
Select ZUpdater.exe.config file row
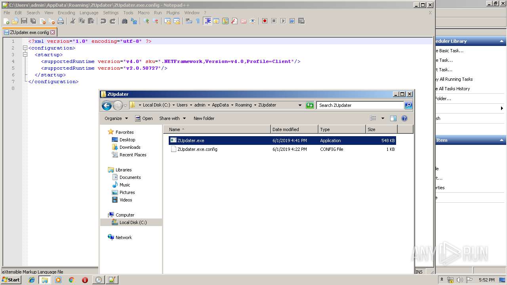pyautogui.click(x=282, y=149)
